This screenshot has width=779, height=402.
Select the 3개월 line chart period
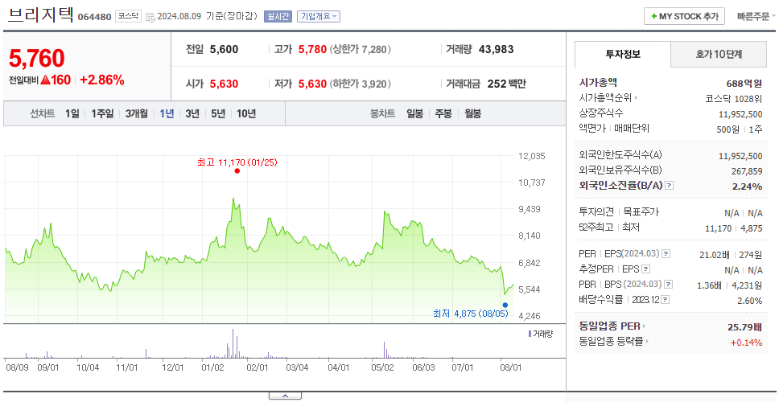coord(137,113)
